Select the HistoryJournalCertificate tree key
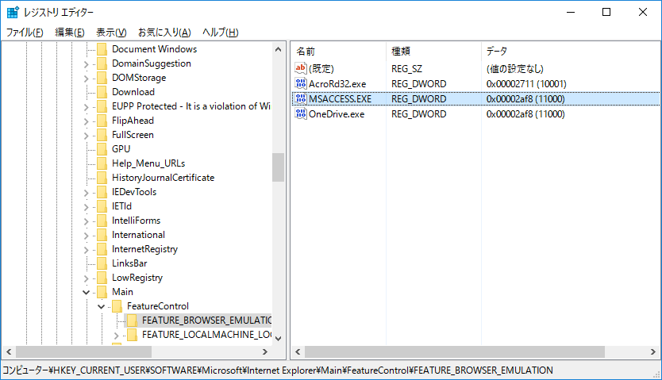This screenshot has height=380, width=662. [x=163, y=178]
